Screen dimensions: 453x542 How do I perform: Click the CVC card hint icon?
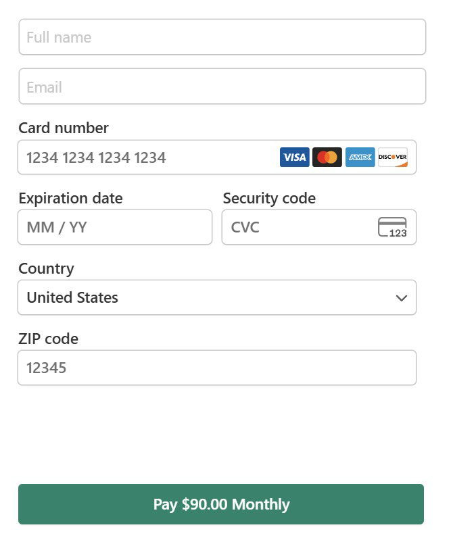(392, 228)
